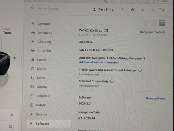Tap the notifications bell icon
The width and height of the screenshot is (174, 131).
143,10
